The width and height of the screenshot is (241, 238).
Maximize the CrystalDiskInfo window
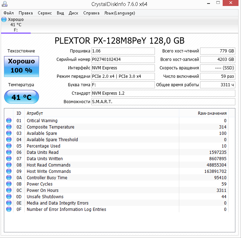tap(218, 3)
